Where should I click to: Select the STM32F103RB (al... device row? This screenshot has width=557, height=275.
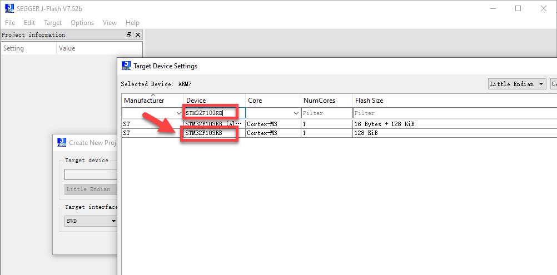tap(339, 124)
